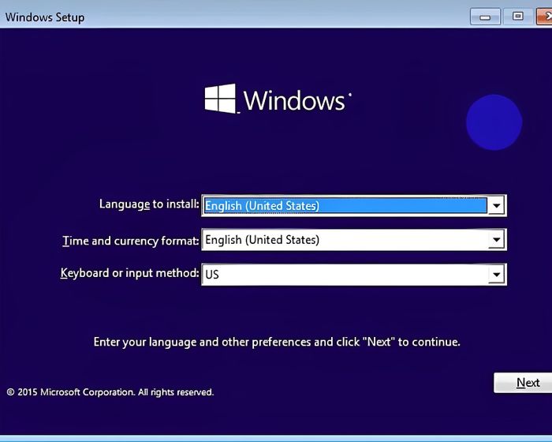This screenshot has width=552, height=442.
Task: Click the Windows Setup title text
Action: 45,17
